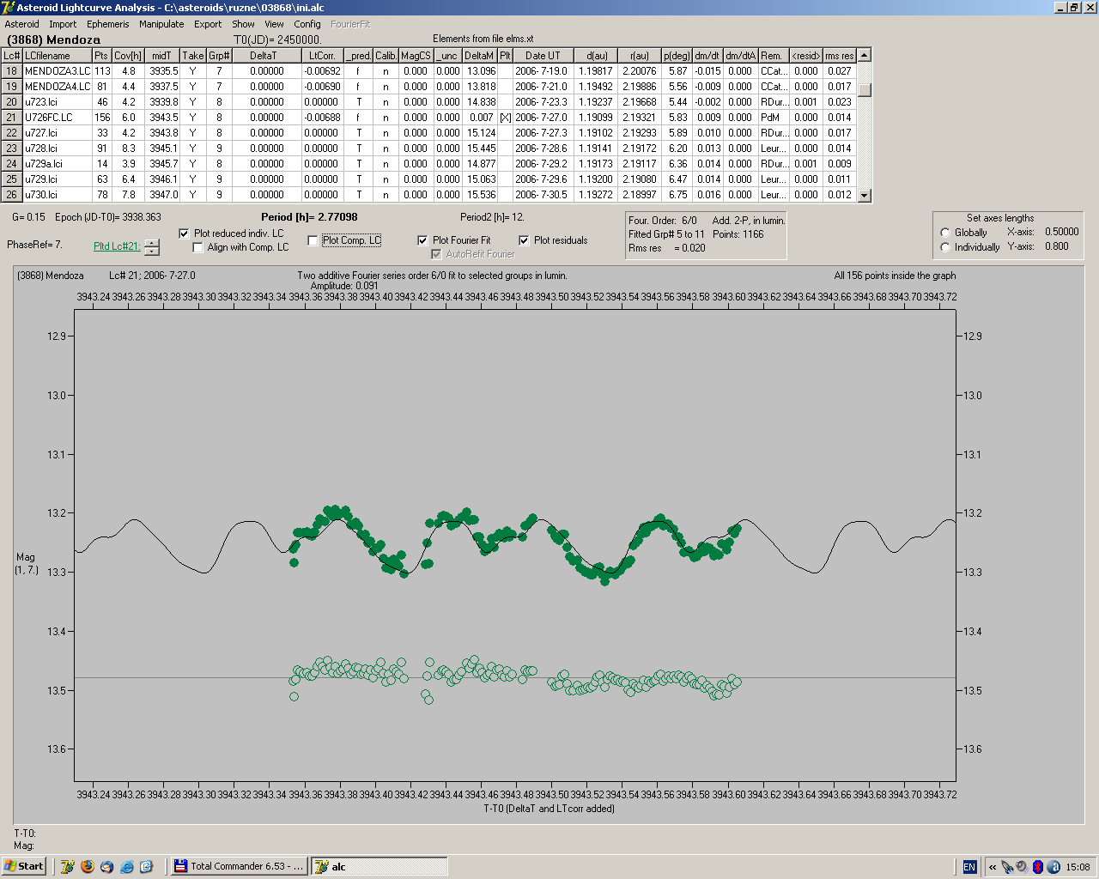The width and height of the screenshot is (1099, 879).
Task: Select the Individually axes radio button
Action: (945, 247)
